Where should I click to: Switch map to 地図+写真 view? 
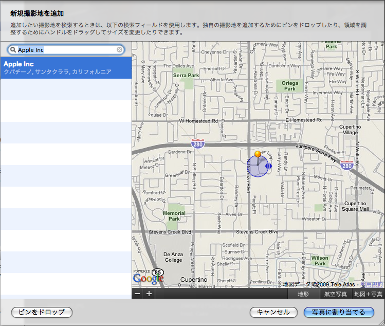(368, 294)
